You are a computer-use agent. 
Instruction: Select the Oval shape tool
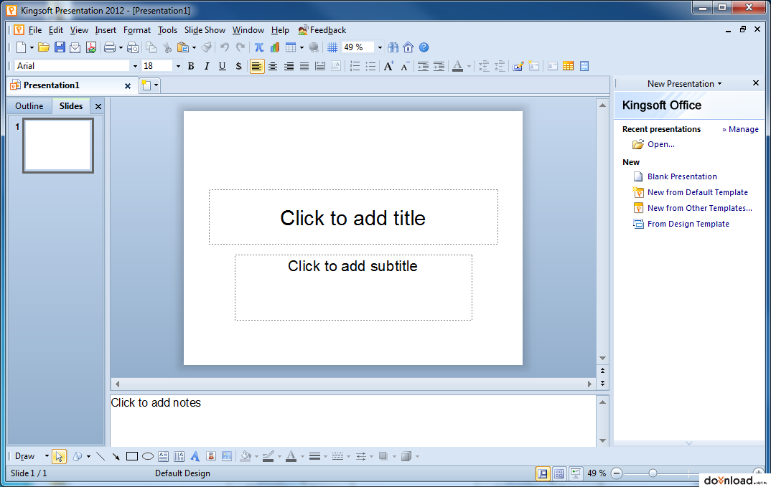pos(147,456)
